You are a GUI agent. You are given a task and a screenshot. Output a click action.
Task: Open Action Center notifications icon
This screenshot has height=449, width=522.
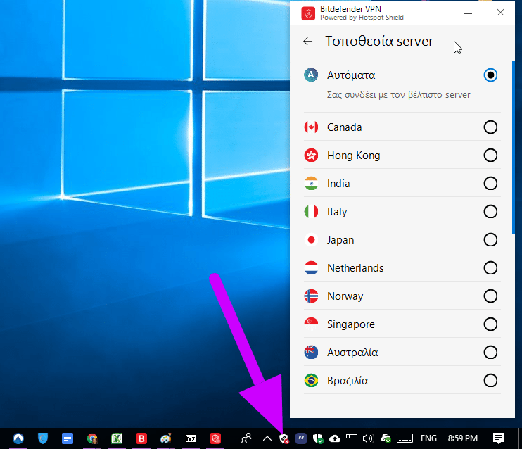click(x=499, y=438)
